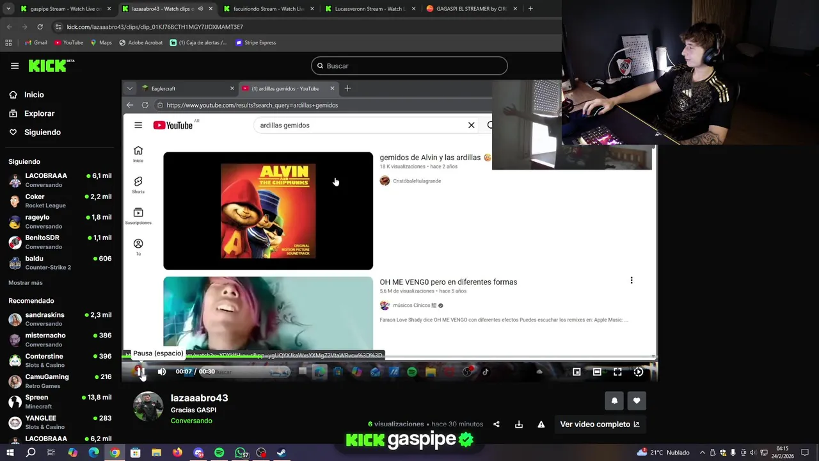Screen dimensions: 819x461
Task: Click the browser back arrow
Action: (x=9, y=27)
